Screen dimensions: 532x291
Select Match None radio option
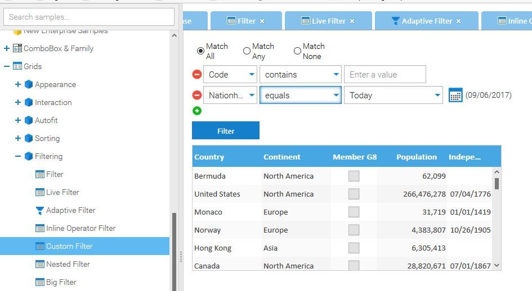pos(297,51)
